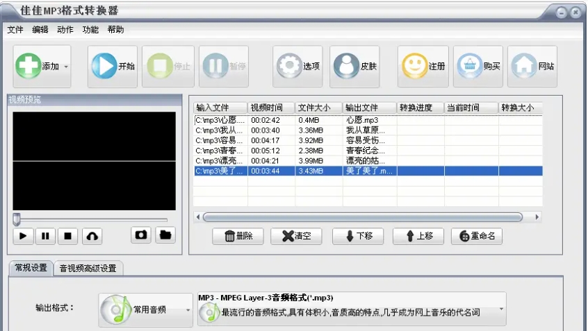Click the Register (注册) smiley button
The image size is (588, 331).
tap(423, 67)
